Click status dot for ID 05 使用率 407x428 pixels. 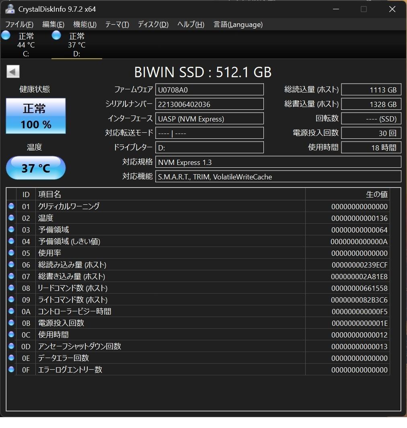tap(11, 253)
